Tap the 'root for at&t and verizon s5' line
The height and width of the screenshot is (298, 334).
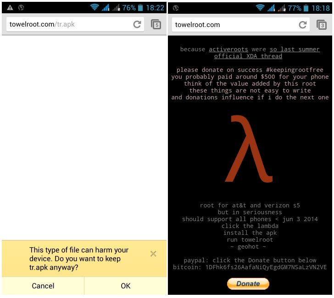pyautogui.click(x=250, y=206)
